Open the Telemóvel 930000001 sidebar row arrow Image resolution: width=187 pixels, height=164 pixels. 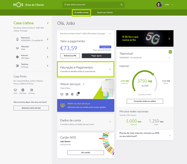pyautogui.click(x=47, y=39)
